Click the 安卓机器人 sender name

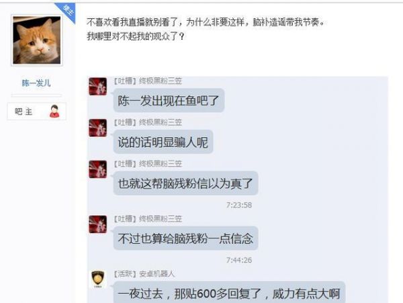[x=156, y=274]
